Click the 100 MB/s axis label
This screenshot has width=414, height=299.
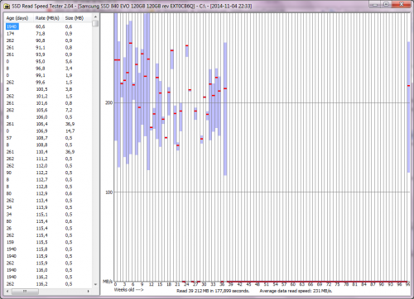tap(109, 192)
